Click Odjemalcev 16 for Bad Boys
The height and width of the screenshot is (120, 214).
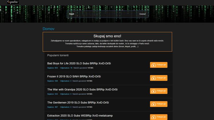pyautogui.click(x=66, y=68)
